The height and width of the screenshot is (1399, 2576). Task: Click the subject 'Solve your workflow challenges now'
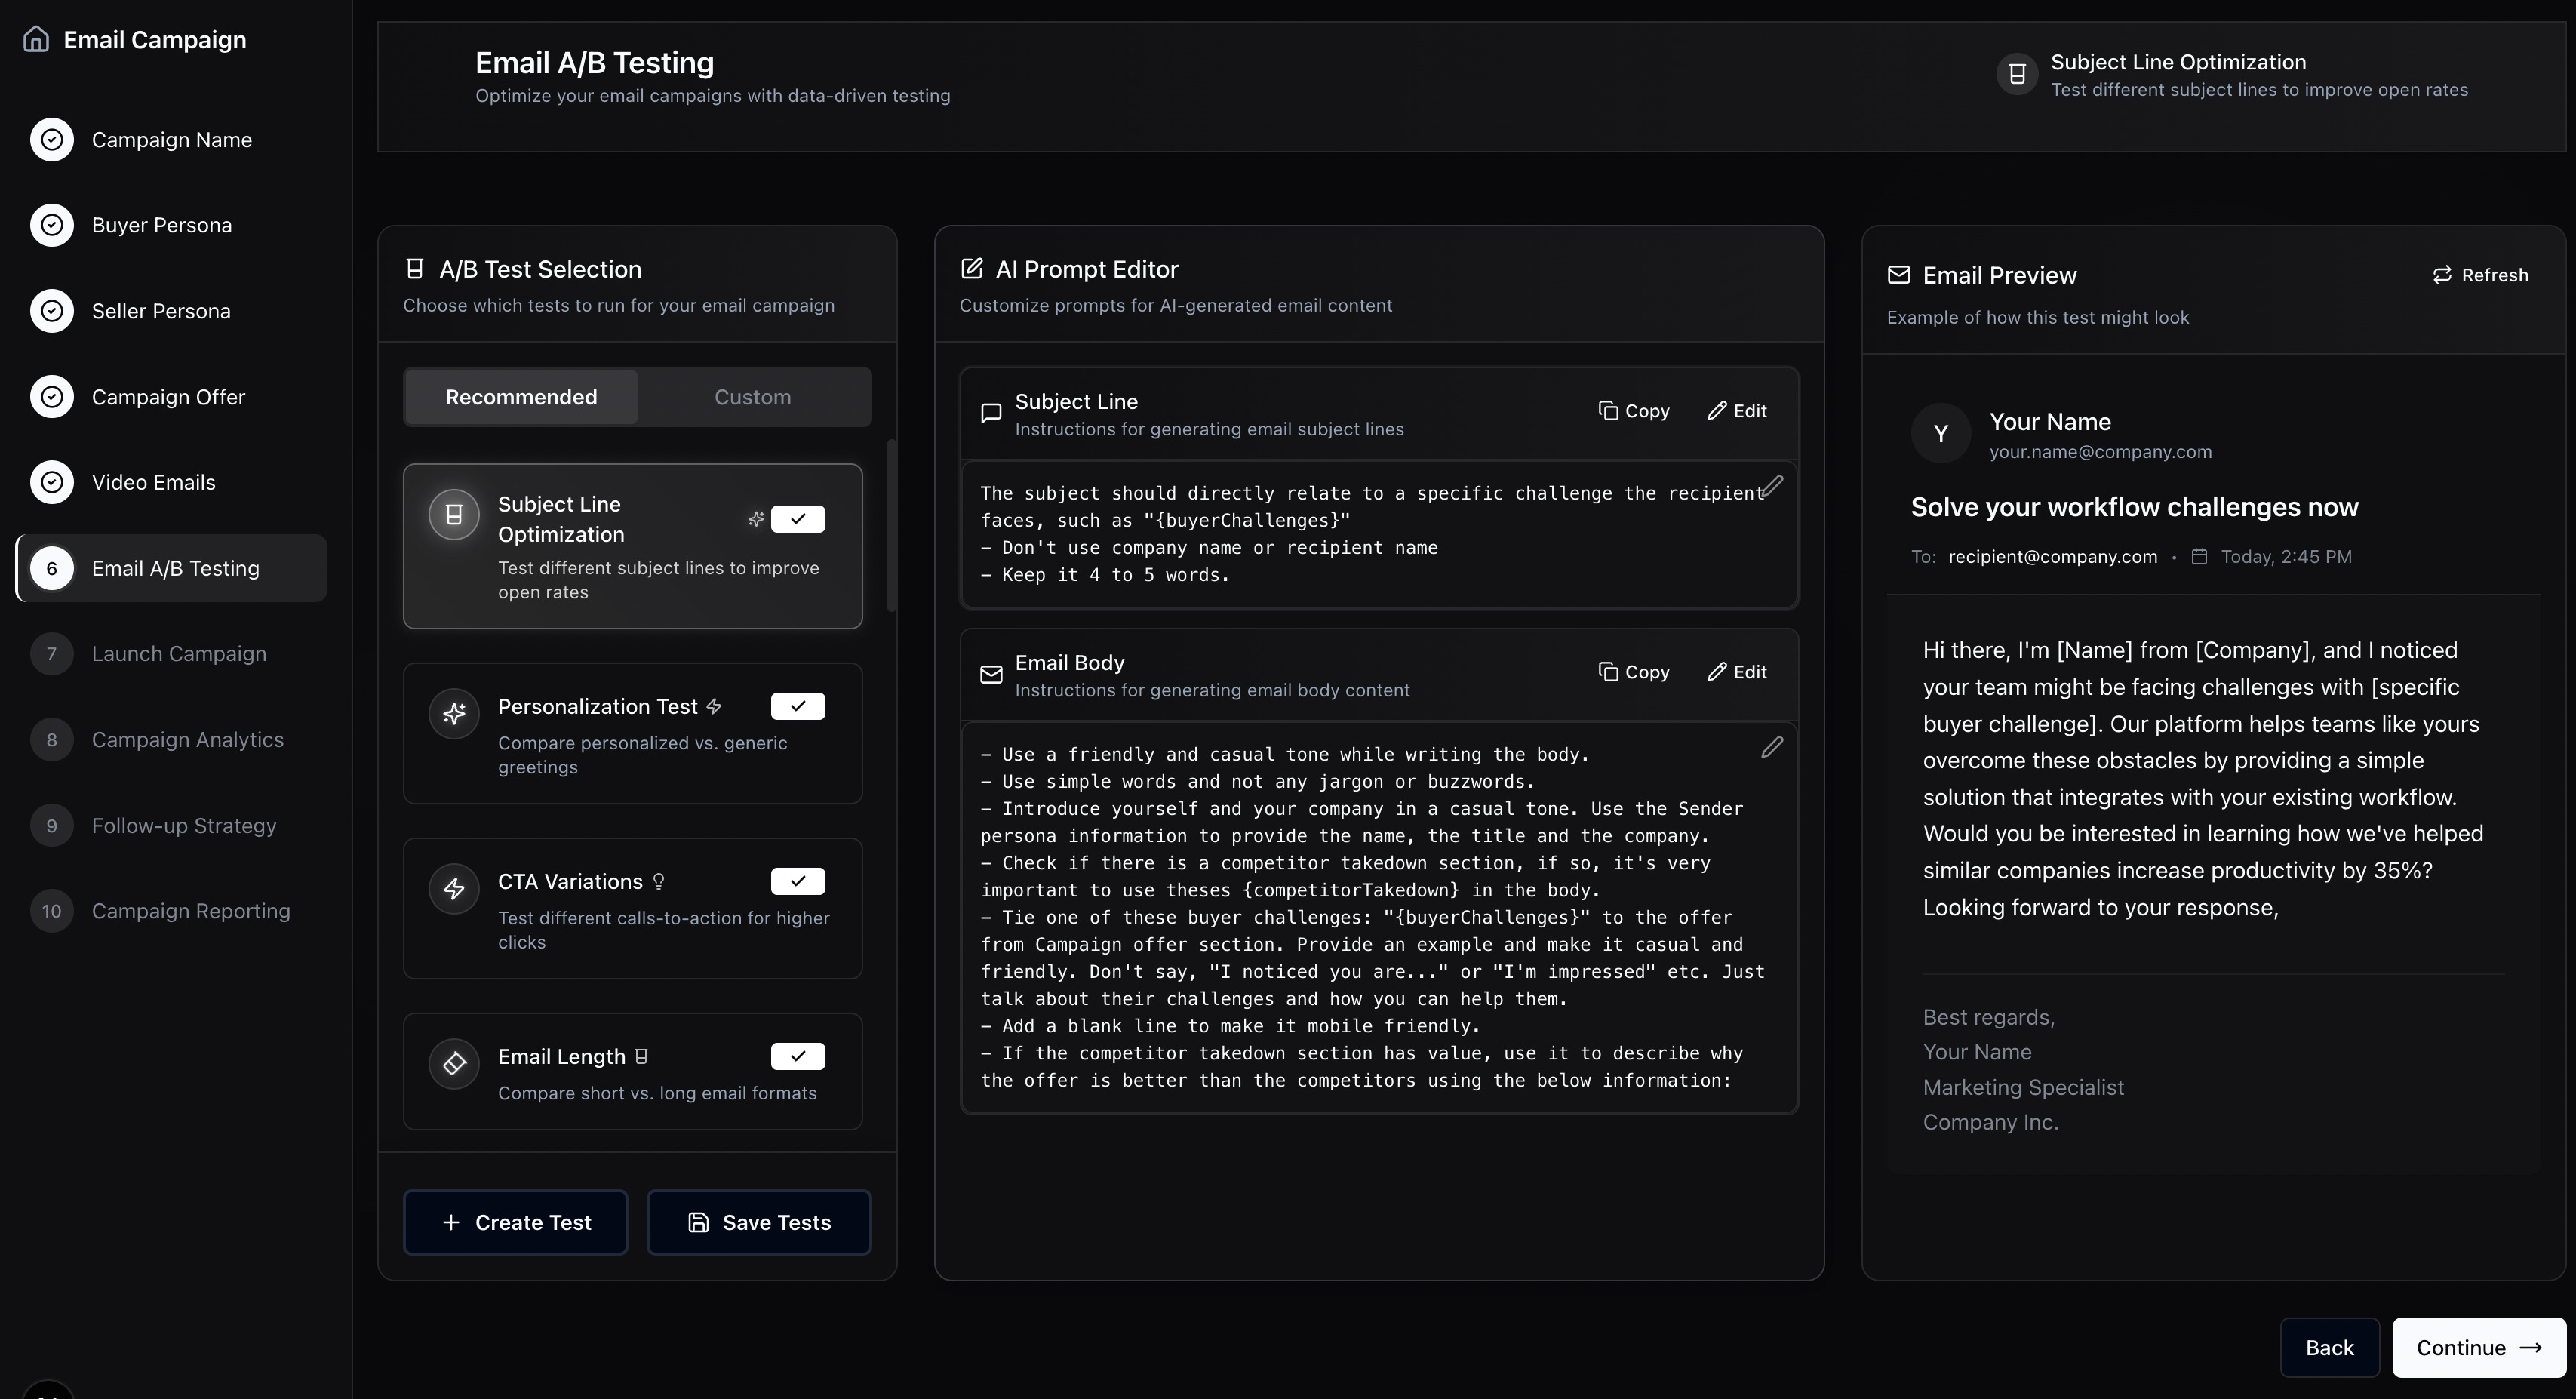point(2134,507)
